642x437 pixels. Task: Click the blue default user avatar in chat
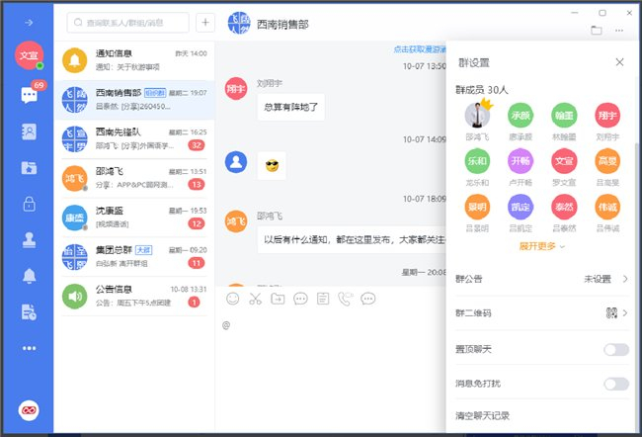[236, 162]
